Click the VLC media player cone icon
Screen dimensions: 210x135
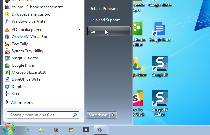pyautogui.click(x=7, y=30)
